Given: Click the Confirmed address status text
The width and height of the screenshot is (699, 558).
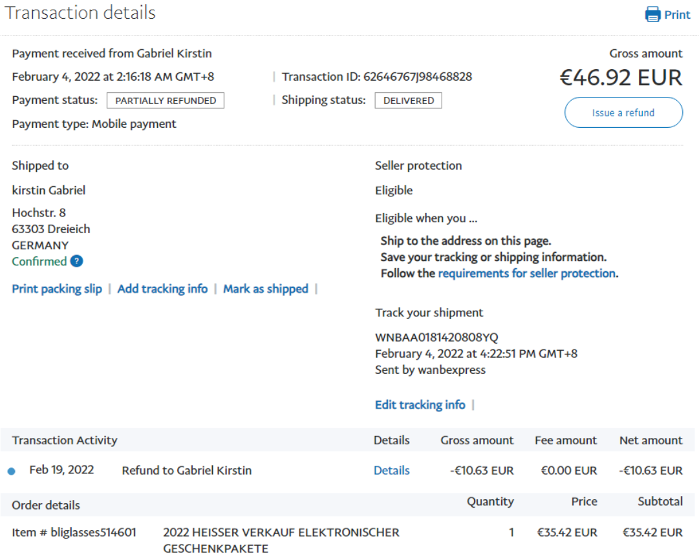Looking at the screenshot, I should pyautogui.click(x=39, y=261).
